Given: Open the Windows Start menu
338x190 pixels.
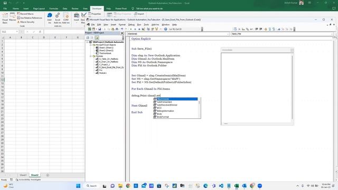Looking at the screenshot, I should pyautogui.click(x=78, y=186).
